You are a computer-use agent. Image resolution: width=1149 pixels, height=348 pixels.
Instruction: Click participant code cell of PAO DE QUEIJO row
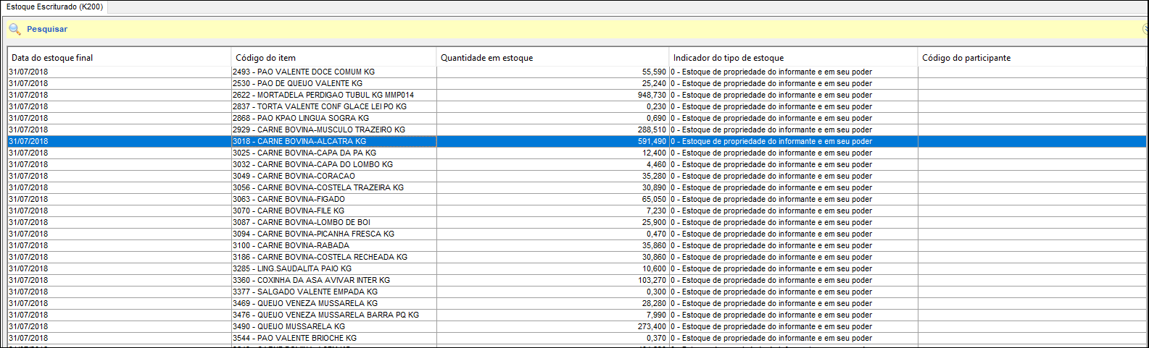[1032, 83]
